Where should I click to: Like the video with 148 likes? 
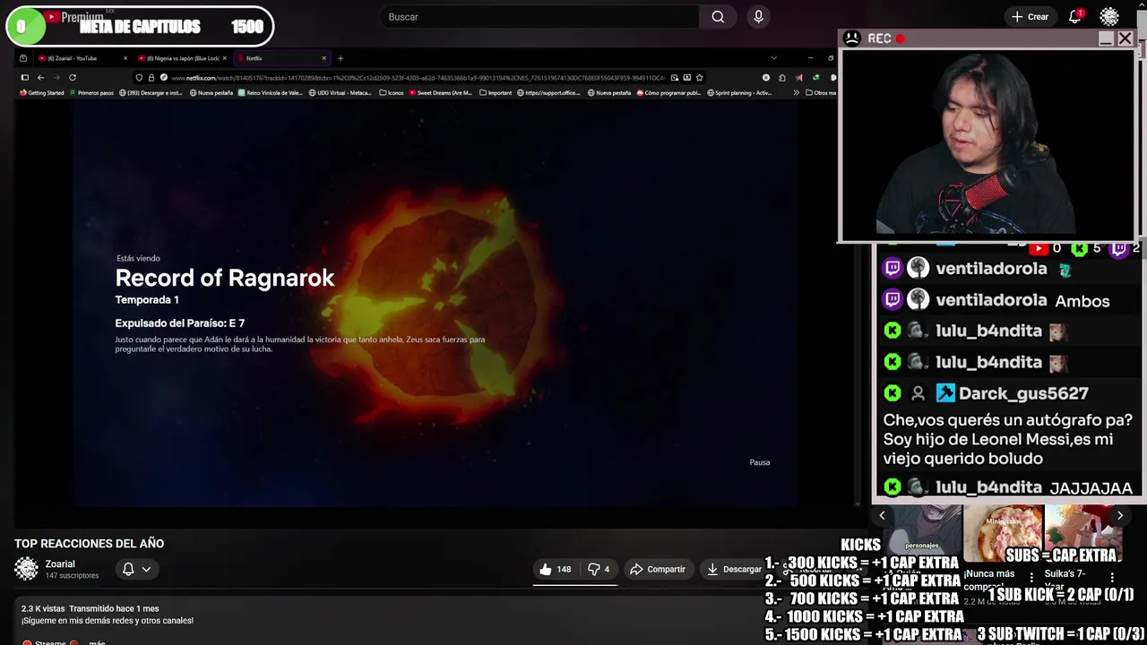point(555,569)
